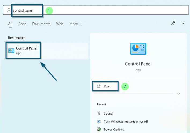
Task: Click the Control Panel title in preview pane
Action: tap(138, 64)
